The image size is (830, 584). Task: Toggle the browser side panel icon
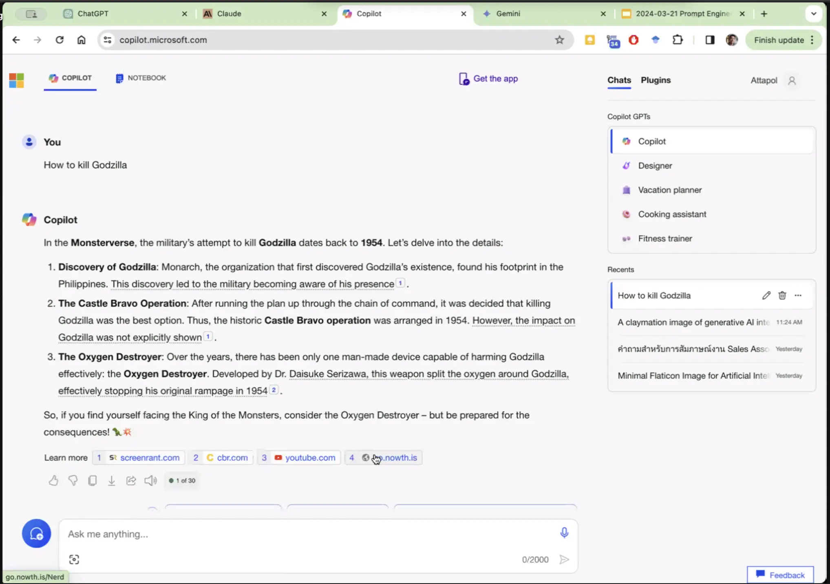pos(710,40)
